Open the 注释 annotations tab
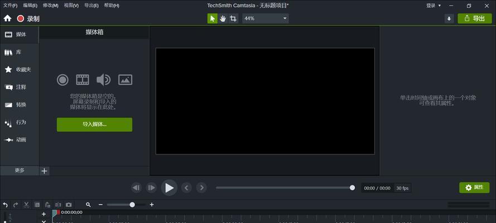The image size is (496, 223). point(20,87)
